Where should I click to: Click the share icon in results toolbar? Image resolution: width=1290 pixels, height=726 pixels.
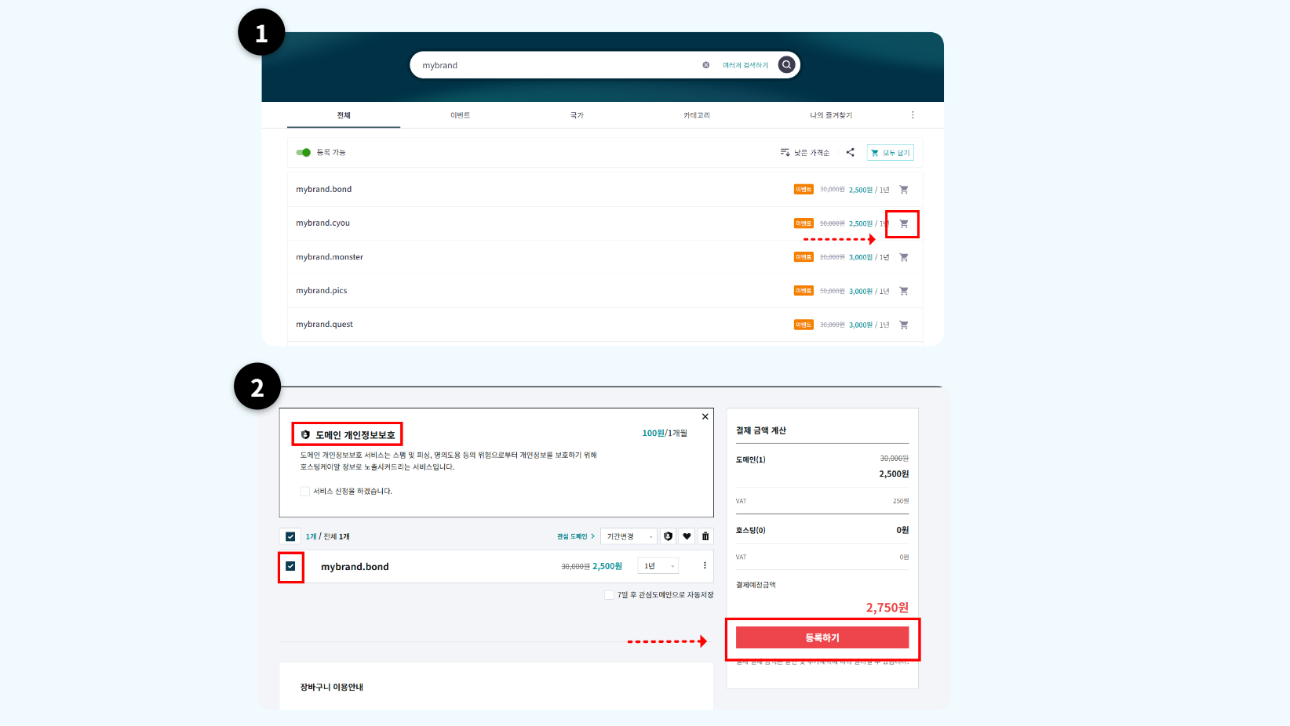pos(850,152)
